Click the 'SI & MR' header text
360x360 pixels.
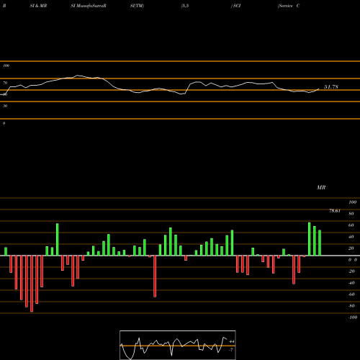point(38,6)
